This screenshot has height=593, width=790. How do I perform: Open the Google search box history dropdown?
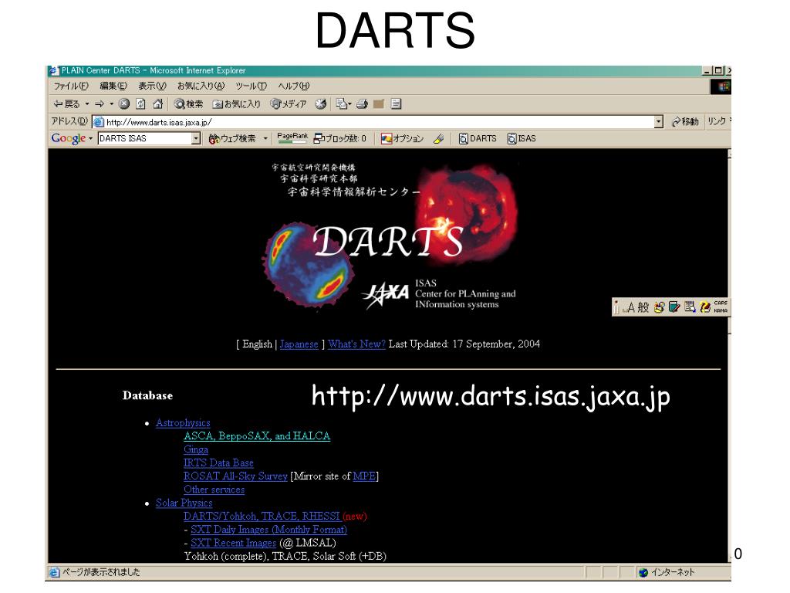[x=195, y=139]
